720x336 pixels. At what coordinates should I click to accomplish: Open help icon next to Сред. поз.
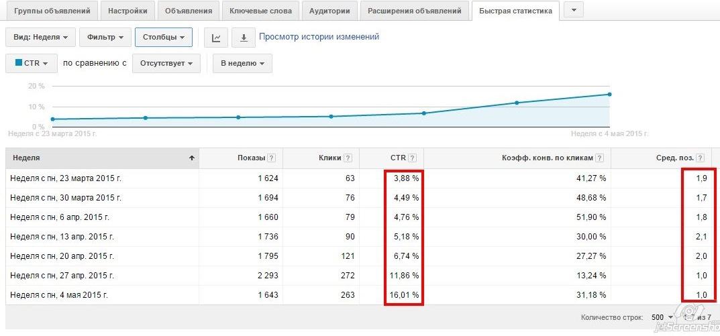[700, 158]
